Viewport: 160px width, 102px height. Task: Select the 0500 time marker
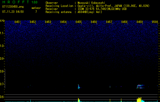(x=155, y=22)
